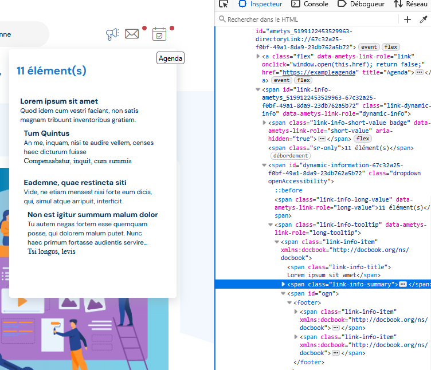431x370 pixels.
Task: Collapse the span id="ogn" node
Action: [x=283, y=294]
